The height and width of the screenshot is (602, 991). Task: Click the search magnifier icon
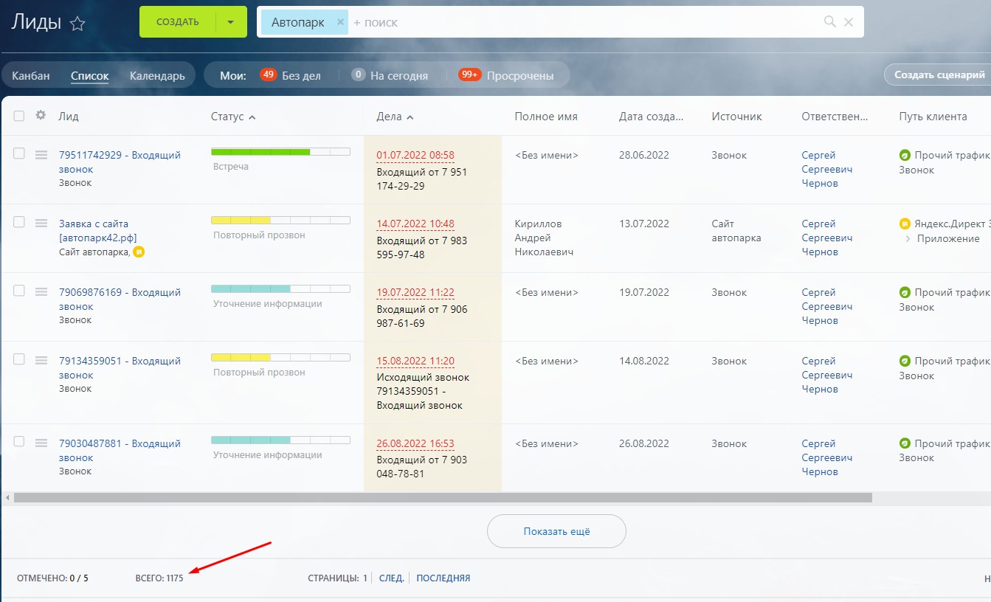[x=830, y=22]
